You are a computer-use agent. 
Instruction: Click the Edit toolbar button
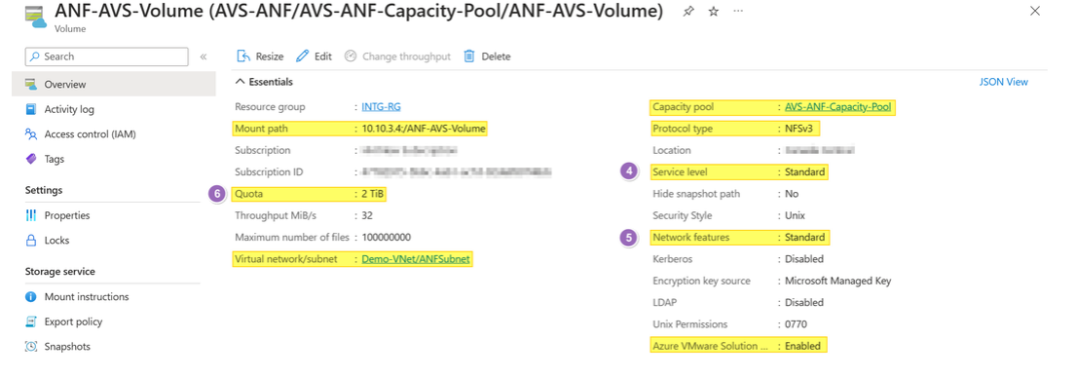315,57
